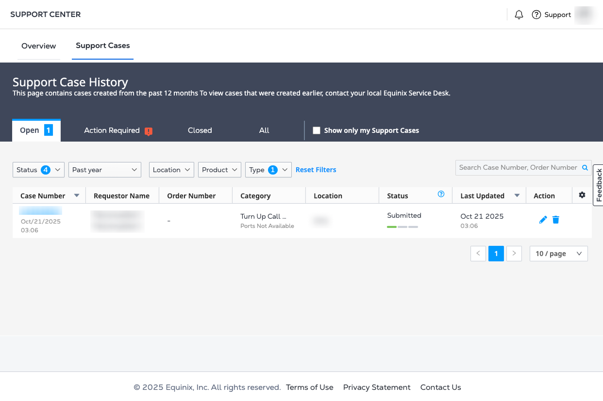Sort by Case Number arrow
The width and height of the screenshot is (603, 401).
point(76,196)
